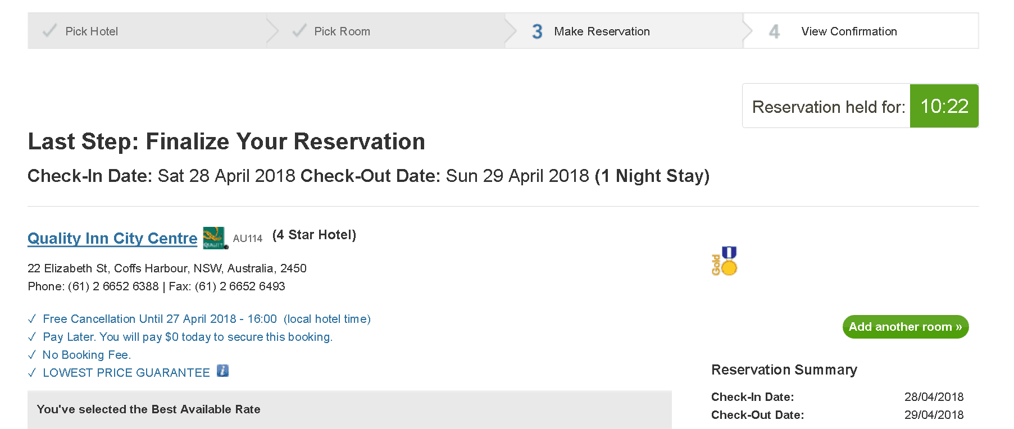Click the checkmark beside Free Cancellation
Viewport: 1014px width, 429px height.
coord(32,320)
